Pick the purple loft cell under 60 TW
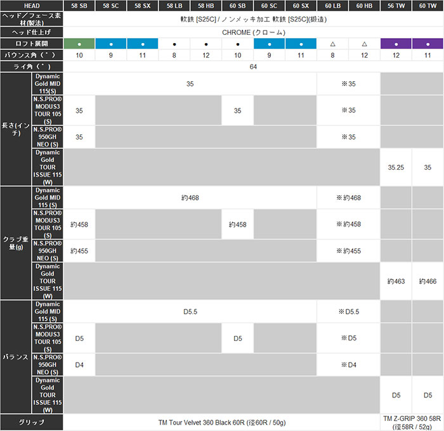Viewport: 444px width, 431px height. [428, 44]
